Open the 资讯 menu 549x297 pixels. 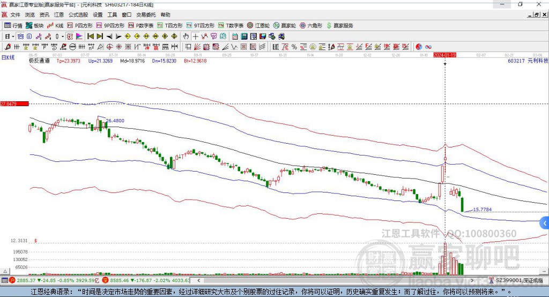tap(44, 14)
